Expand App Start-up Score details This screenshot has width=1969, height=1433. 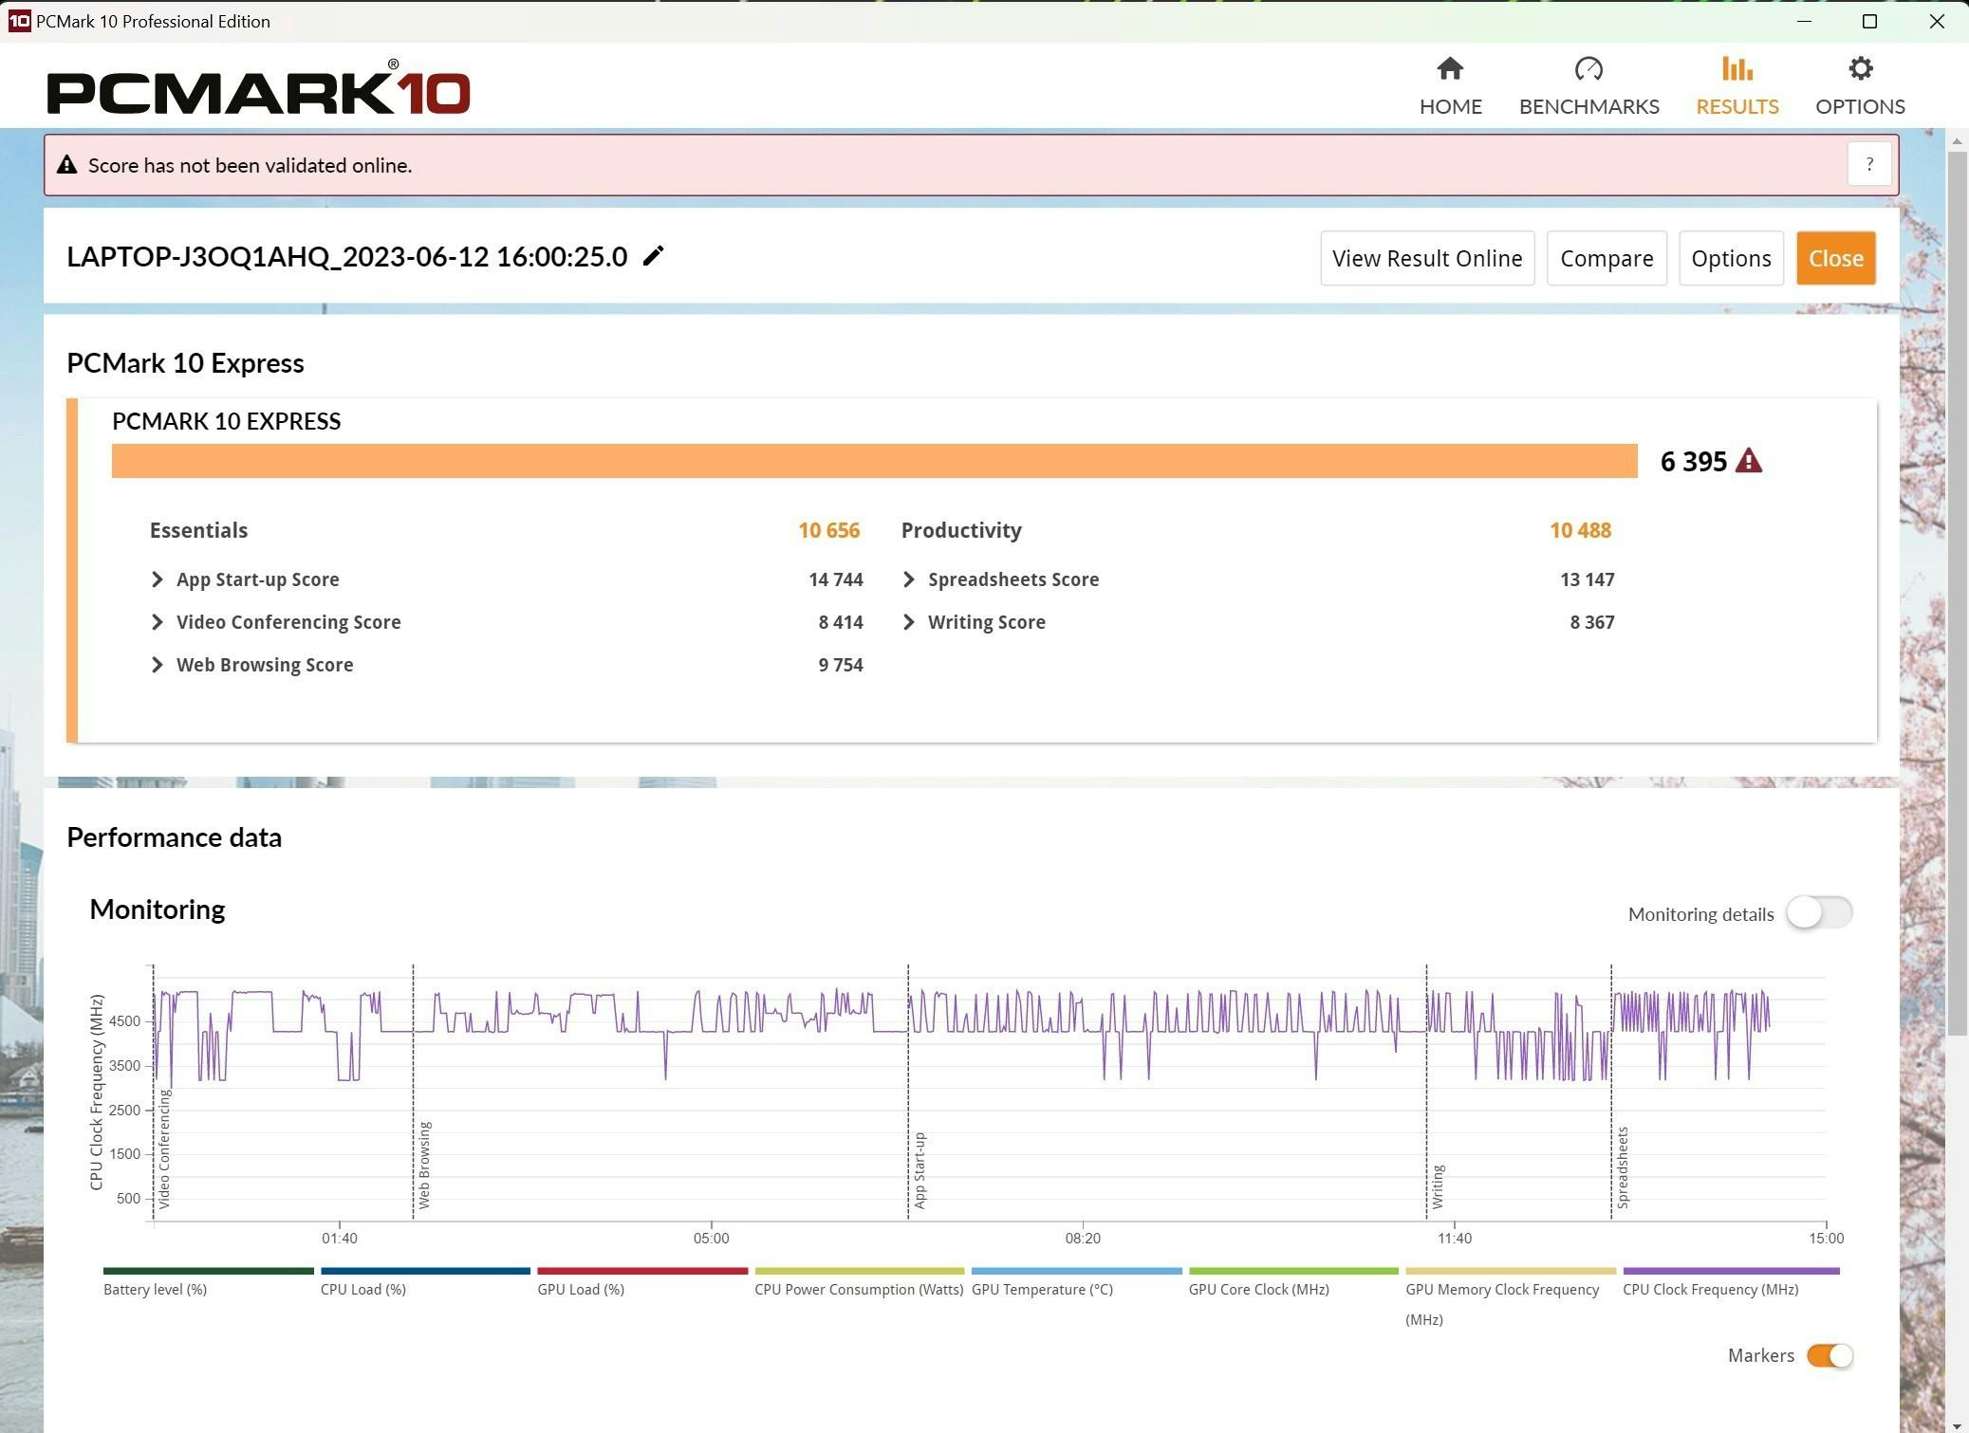[157, 579]
